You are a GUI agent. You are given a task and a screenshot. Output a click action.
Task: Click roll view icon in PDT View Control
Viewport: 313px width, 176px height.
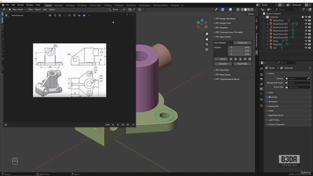(x=250, y=59)
